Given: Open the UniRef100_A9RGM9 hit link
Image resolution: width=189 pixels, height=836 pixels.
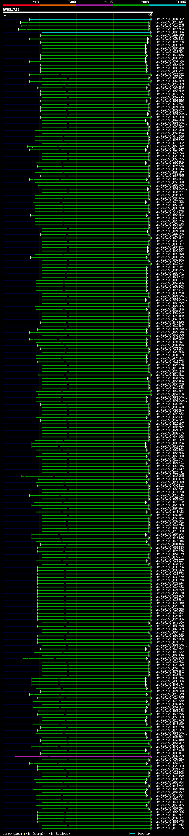Looking at the screenshot, I should tap(170, 35).
